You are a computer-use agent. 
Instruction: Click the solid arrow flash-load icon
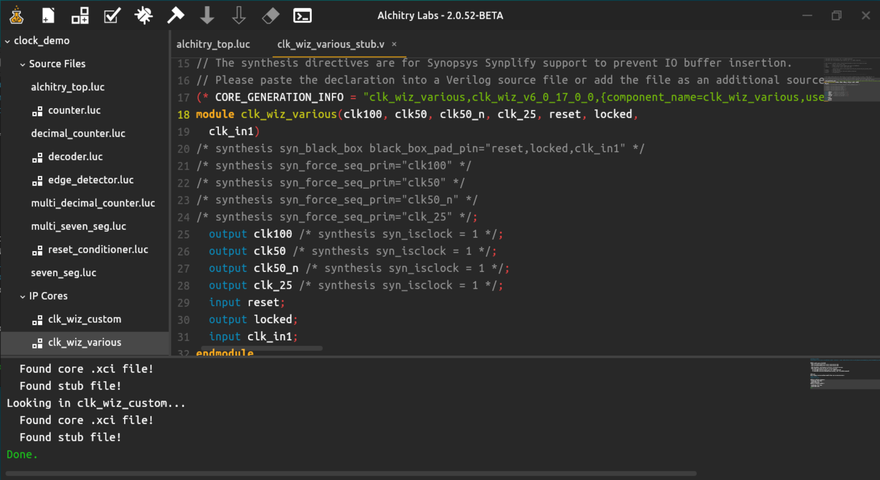[x=207, y=15]
